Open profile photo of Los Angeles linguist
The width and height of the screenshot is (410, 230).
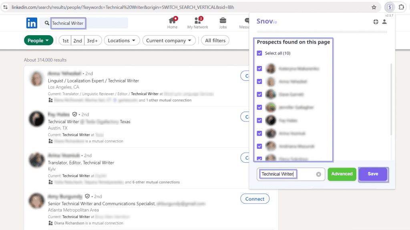36,78
